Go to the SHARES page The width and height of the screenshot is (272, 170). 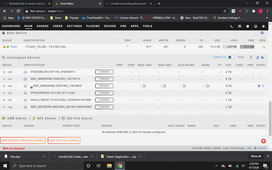point(43,26)
